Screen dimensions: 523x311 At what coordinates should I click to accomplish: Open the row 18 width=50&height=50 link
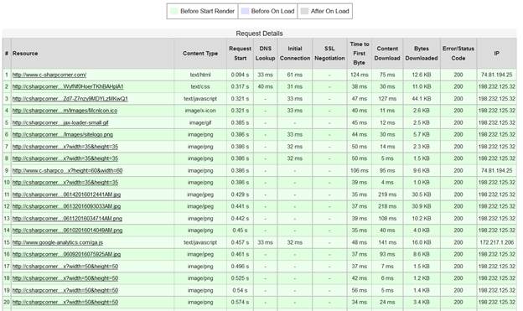click(65, 278)
